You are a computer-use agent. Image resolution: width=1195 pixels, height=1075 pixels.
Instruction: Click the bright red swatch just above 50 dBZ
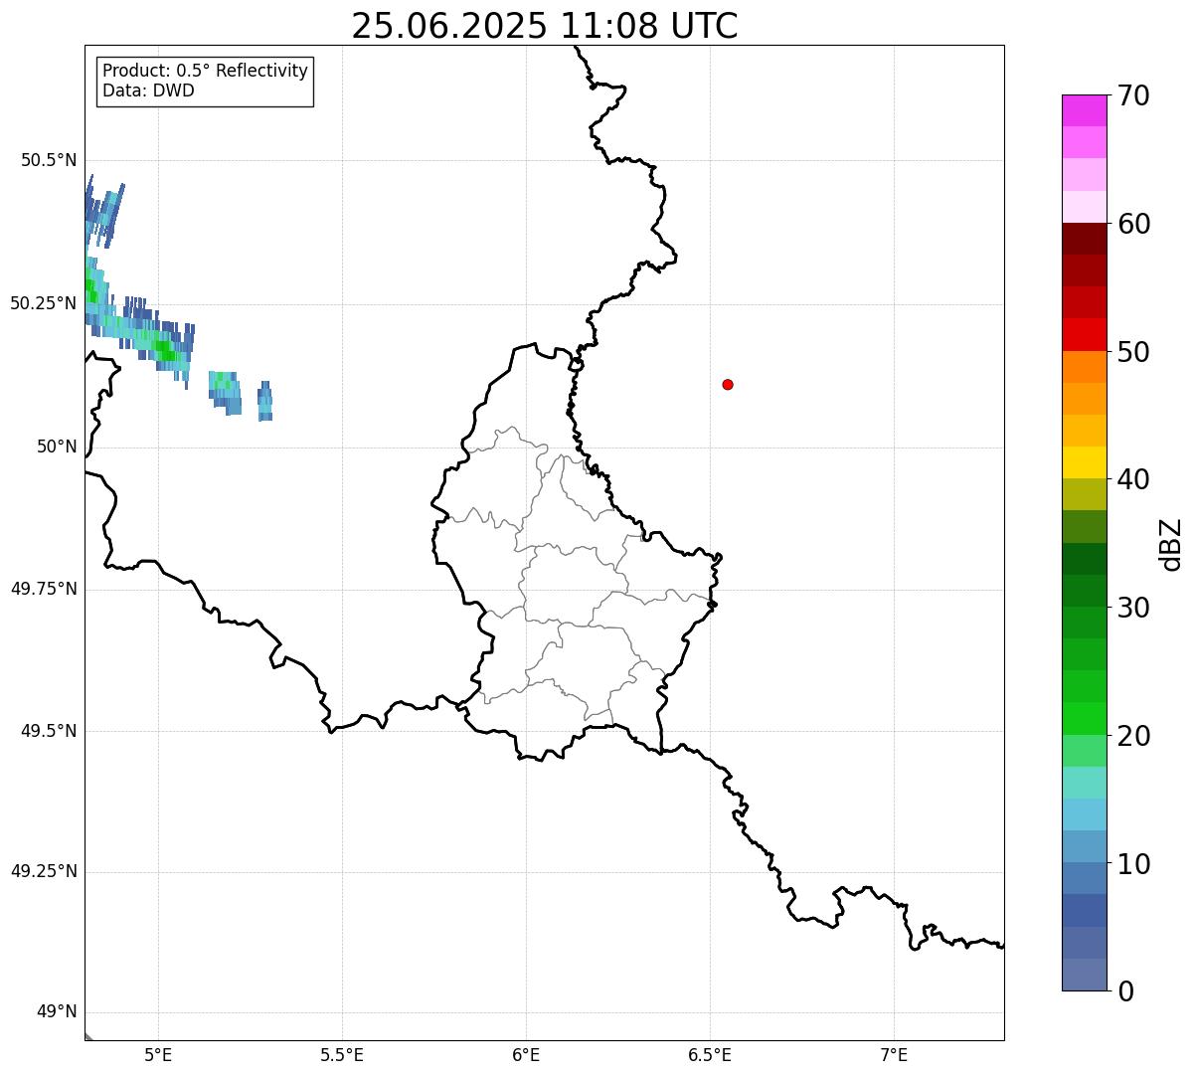point(1084,334)
